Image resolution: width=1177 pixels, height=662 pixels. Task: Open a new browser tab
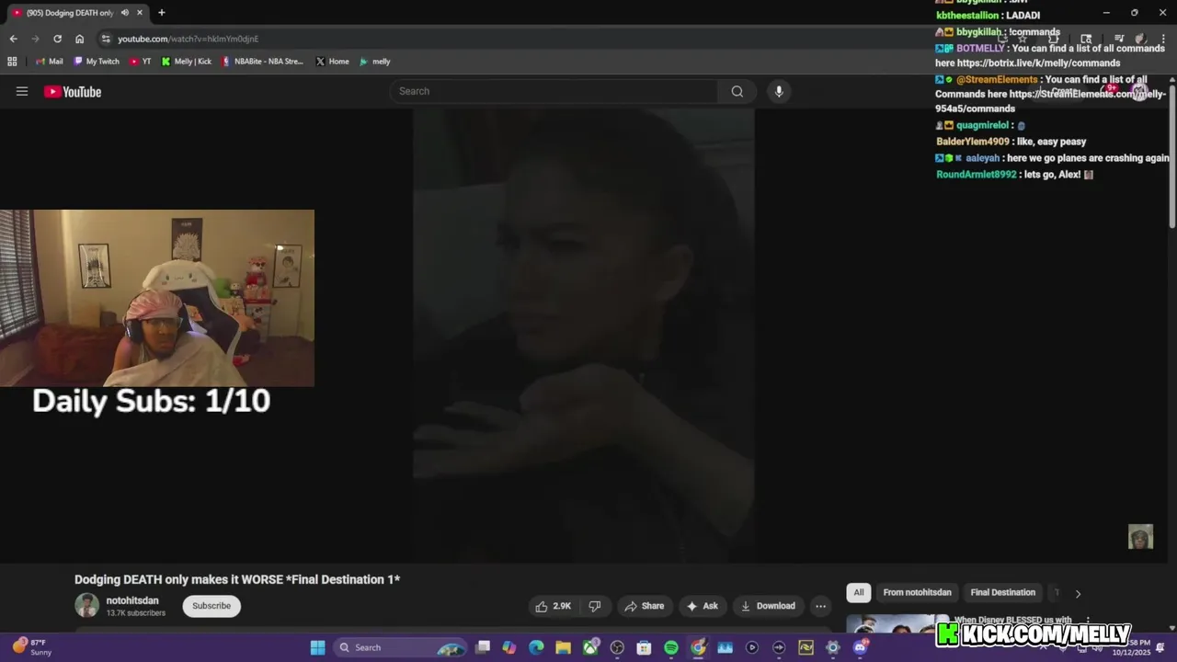click(x=162, y=13)
